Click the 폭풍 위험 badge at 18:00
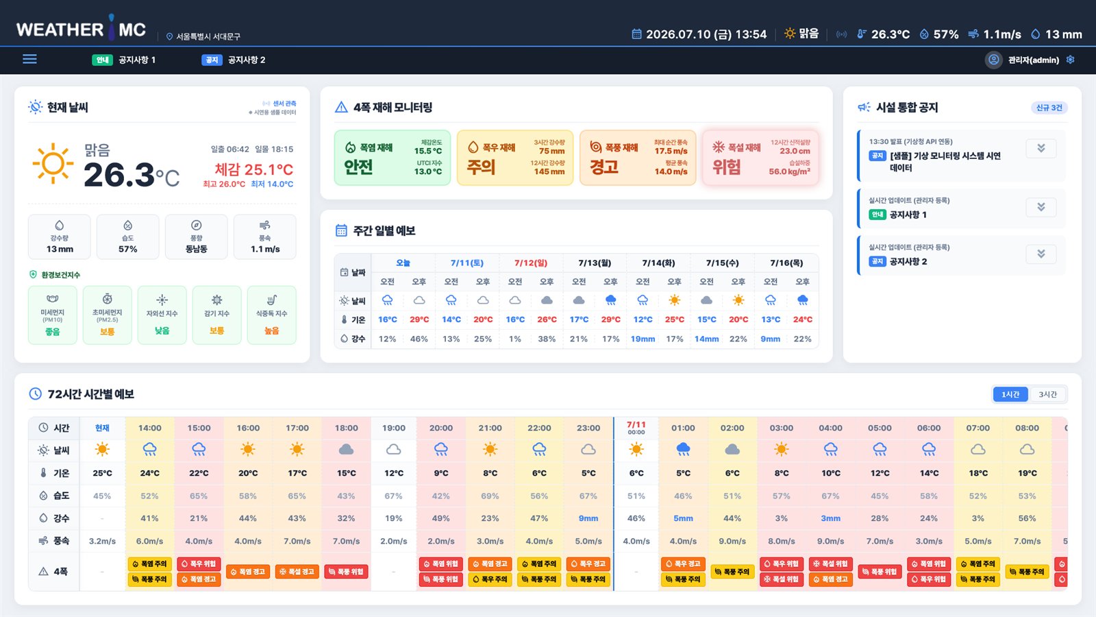Screen dimensions: 1096x617 (x=347, y=571)
